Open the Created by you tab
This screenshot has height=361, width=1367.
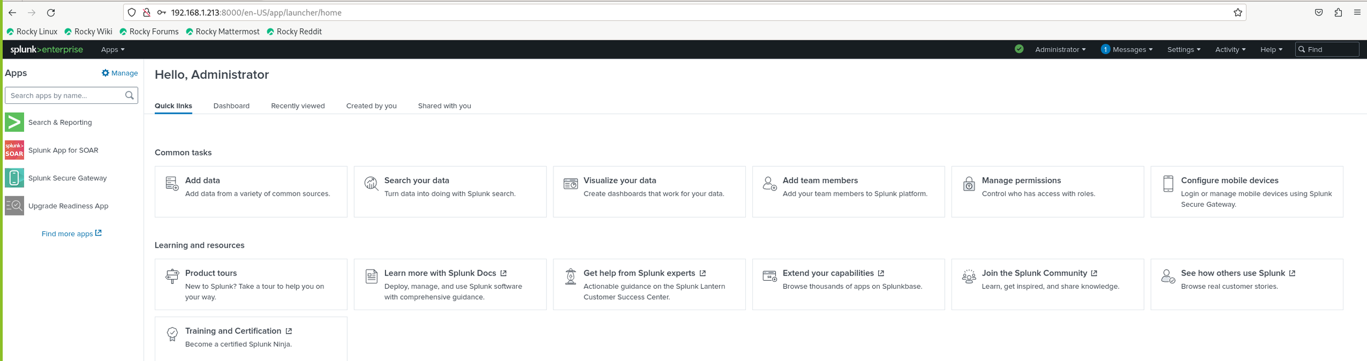[371, 106]
